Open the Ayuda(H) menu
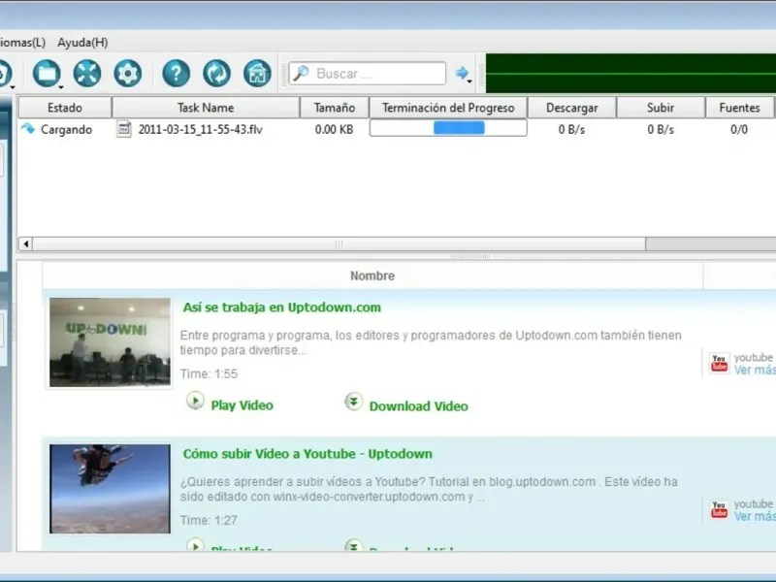Image resolution: width=776 pixels, height=582 pixels. pyautogui.click(x=82, y=43)
